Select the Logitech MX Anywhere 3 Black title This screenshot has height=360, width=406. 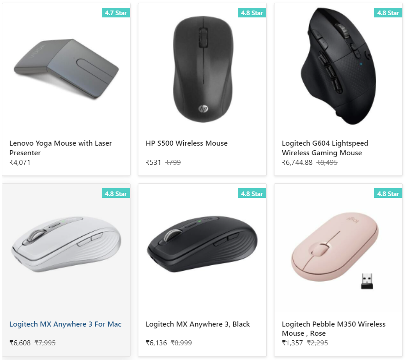198,324
